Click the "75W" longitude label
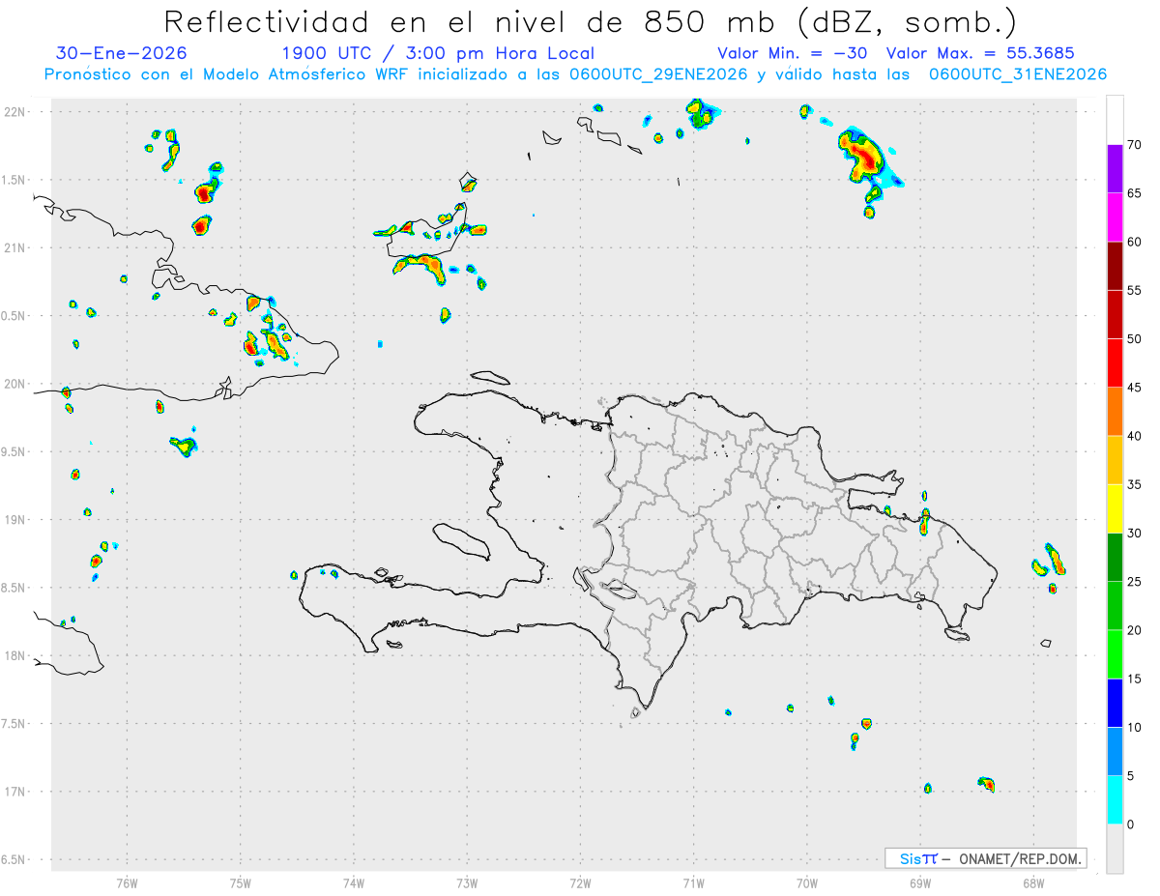Image resolution: width=1160 pixels, height=896 pixels. tap(241, 882)
